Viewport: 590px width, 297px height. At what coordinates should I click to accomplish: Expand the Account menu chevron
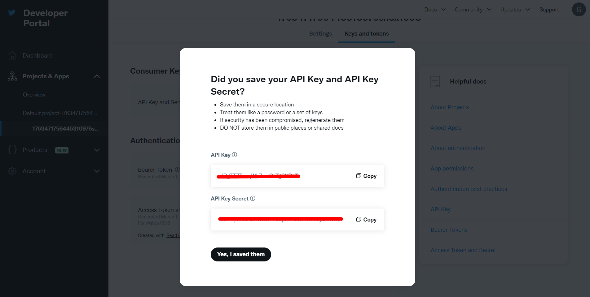point(97,171)
